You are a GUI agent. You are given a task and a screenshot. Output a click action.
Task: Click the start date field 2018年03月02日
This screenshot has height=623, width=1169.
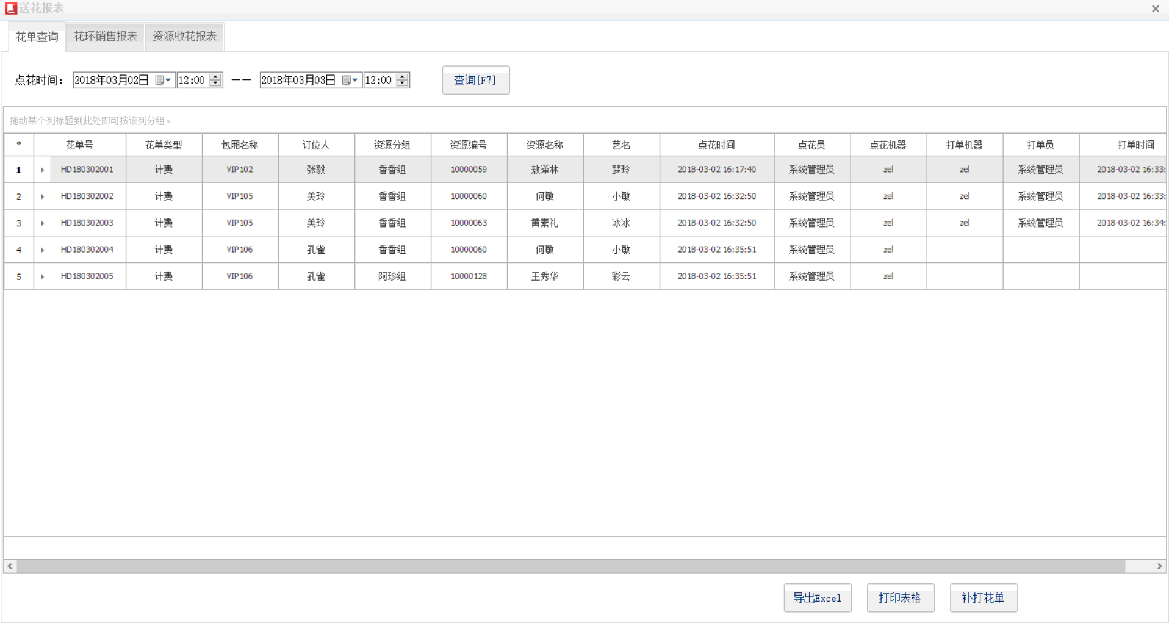click(x=112, y=80)
